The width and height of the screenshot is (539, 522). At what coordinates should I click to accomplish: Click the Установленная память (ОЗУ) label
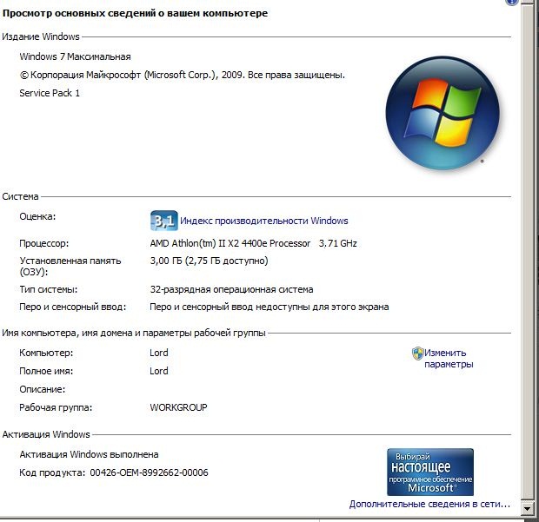(70, 266)
